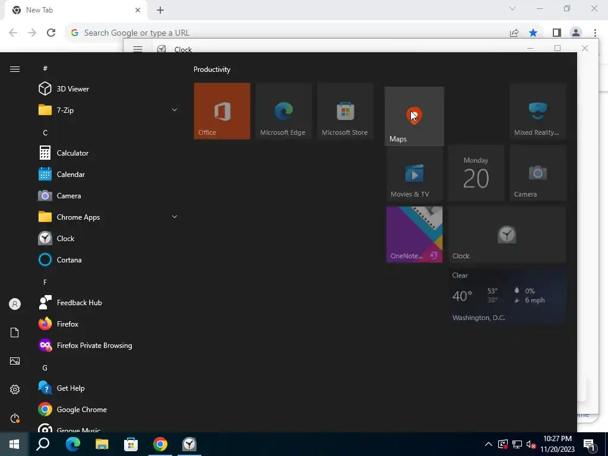Expand the Chrome Apps folder
Image resolution: width=608 pixels, height=456 pixels.
click(109, 217)
